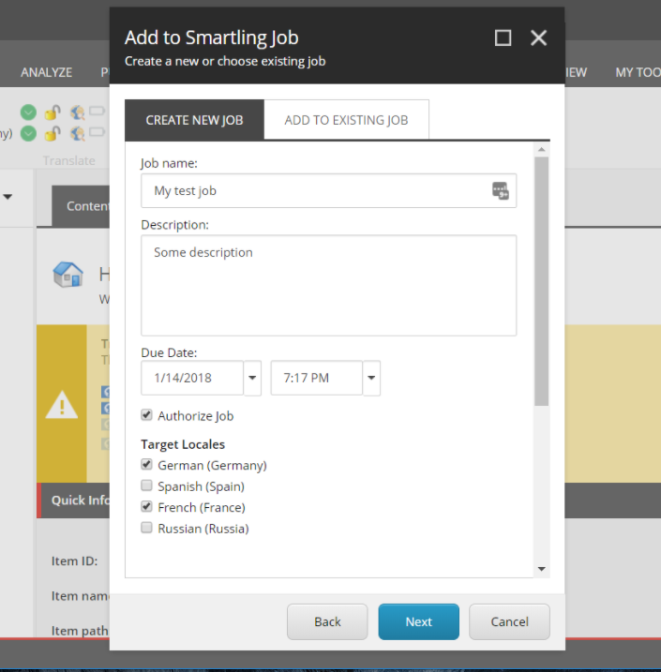Screen dimensions: 661x672
Task: Click the Target Locales heading
Action: [183, 444]
